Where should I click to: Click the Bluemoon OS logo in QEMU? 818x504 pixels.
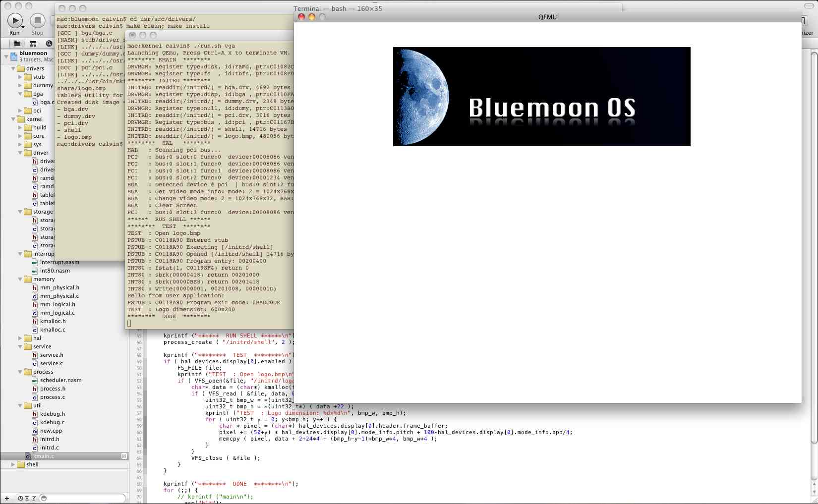[x=541, y=97]
